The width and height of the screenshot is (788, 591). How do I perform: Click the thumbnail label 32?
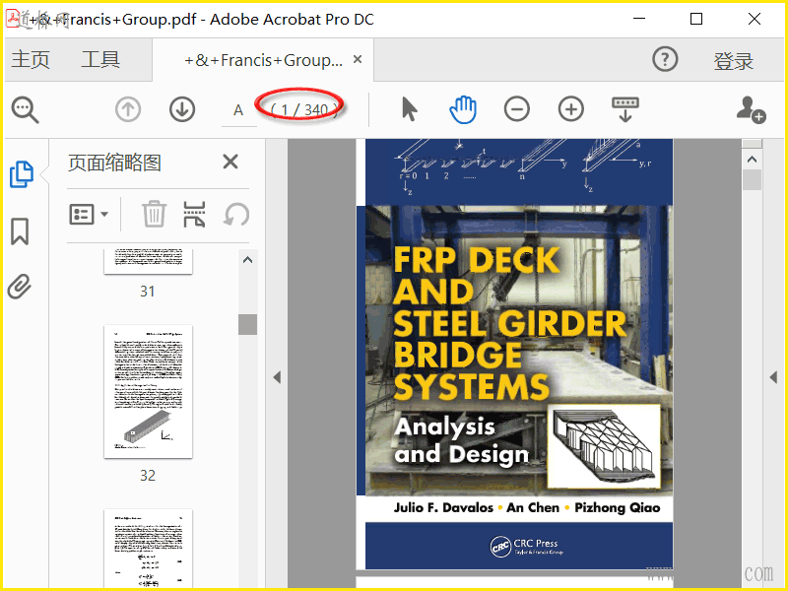click(148, 476)
